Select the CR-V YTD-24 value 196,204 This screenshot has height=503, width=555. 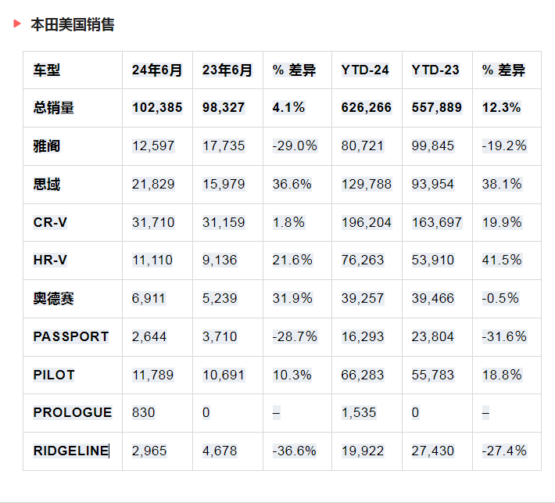click(x=367, y=223)
